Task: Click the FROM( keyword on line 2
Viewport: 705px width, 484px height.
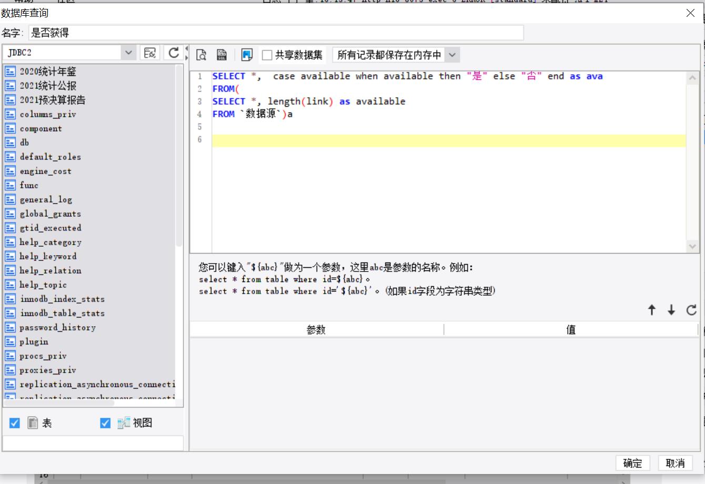Action: point(226,89)
